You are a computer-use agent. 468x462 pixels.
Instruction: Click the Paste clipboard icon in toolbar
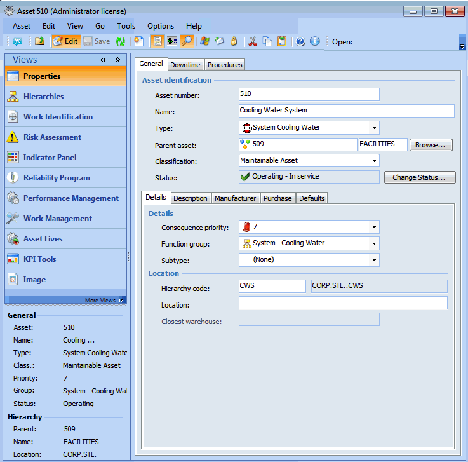point(282,42)
